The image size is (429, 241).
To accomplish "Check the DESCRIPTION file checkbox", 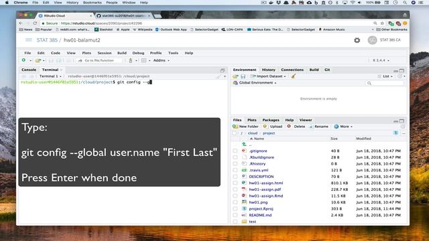I will (x=235, y=177).
